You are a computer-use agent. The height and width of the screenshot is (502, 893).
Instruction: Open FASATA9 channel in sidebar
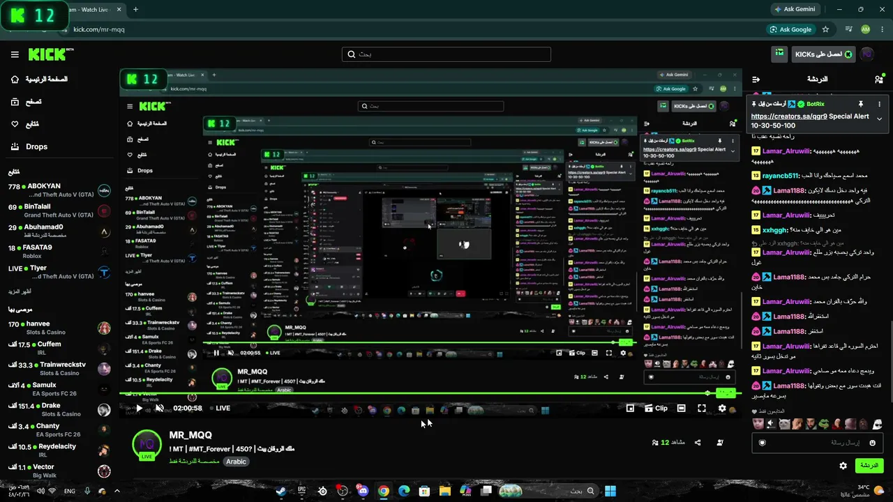[59, 251]
